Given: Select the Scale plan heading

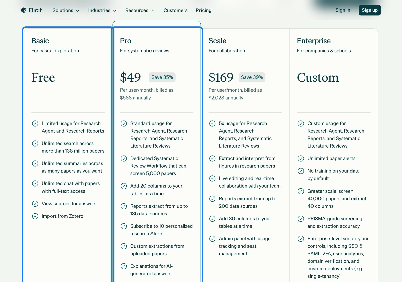Looking at the screenshot, I should (217, 41).
